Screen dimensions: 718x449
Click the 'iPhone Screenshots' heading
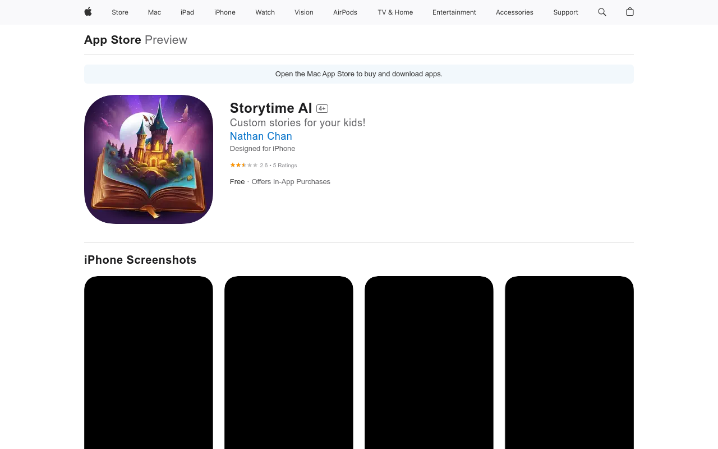[x=140, y=260]
